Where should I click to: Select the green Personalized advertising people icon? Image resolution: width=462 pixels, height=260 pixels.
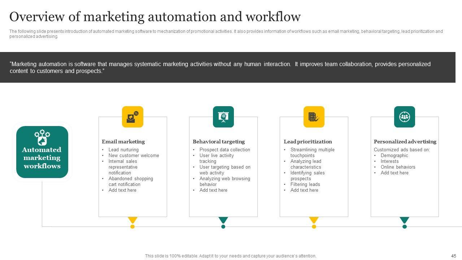[x=405, y=117]
